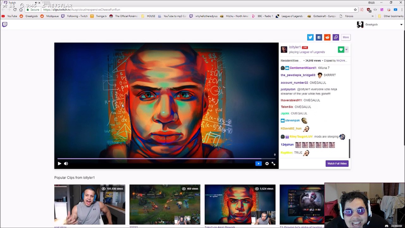Click the 'Popular Clips from loltyler1' heading
Viewport: 405px width, 228px height.
pyautogui.click(x=74, y=178)
